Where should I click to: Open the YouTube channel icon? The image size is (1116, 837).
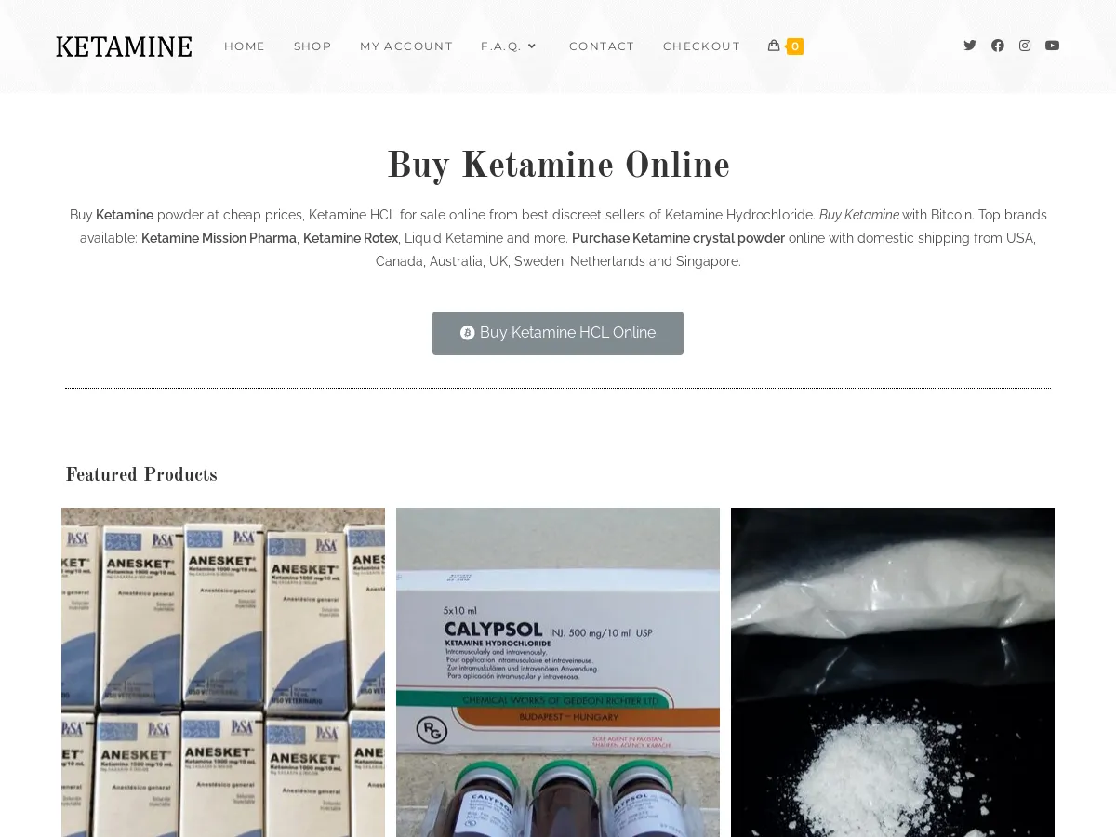[x=1052, y=45]
